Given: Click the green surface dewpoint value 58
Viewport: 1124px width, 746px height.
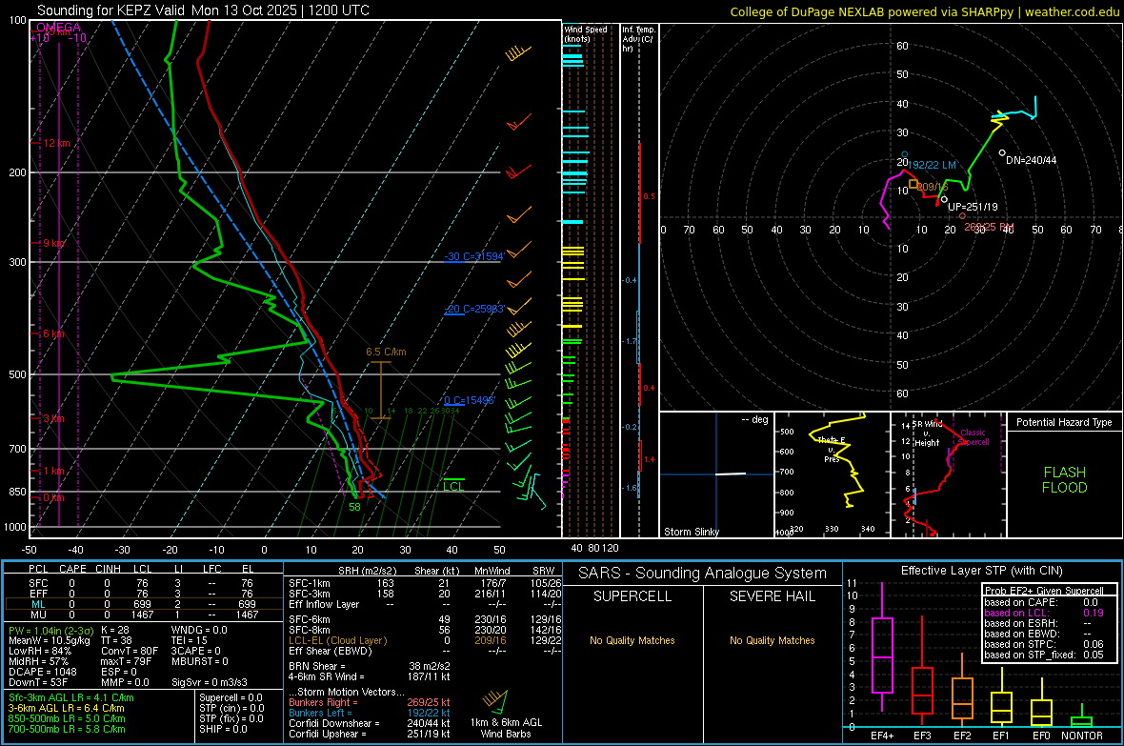Looking at the screenshot, I should pos(354,507).
